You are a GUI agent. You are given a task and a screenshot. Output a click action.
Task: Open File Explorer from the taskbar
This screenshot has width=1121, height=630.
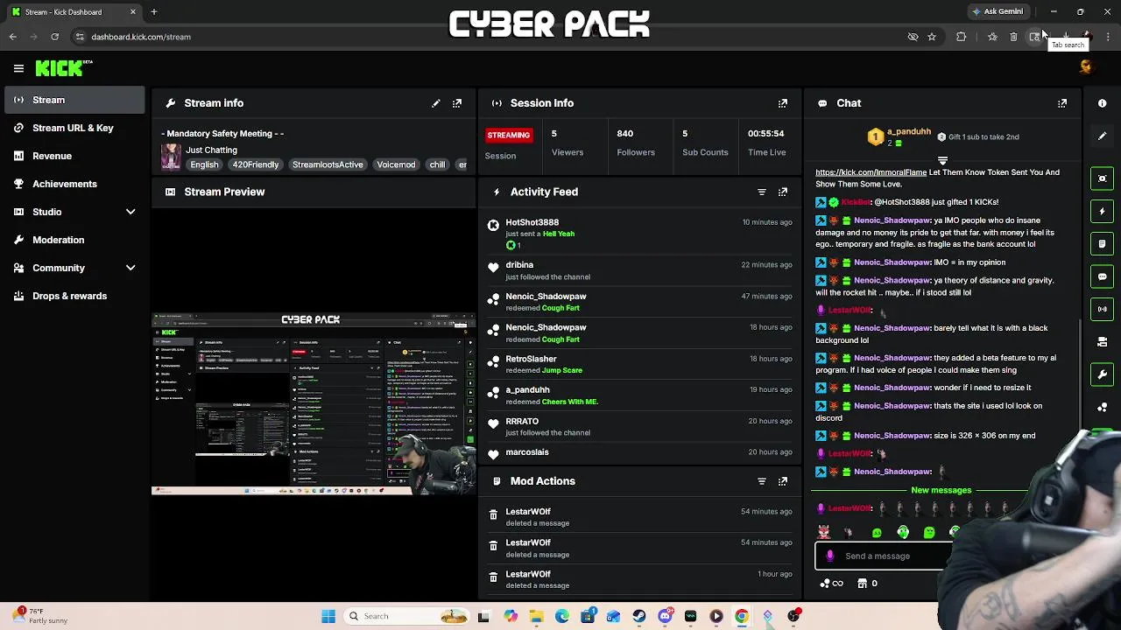click(536, 616)
